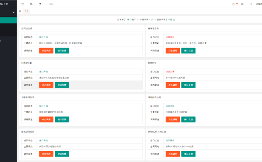This screenshot has width=262, height=162.
Task: Collapse the sidebar menu group arrow
Action: click(14, 12)
